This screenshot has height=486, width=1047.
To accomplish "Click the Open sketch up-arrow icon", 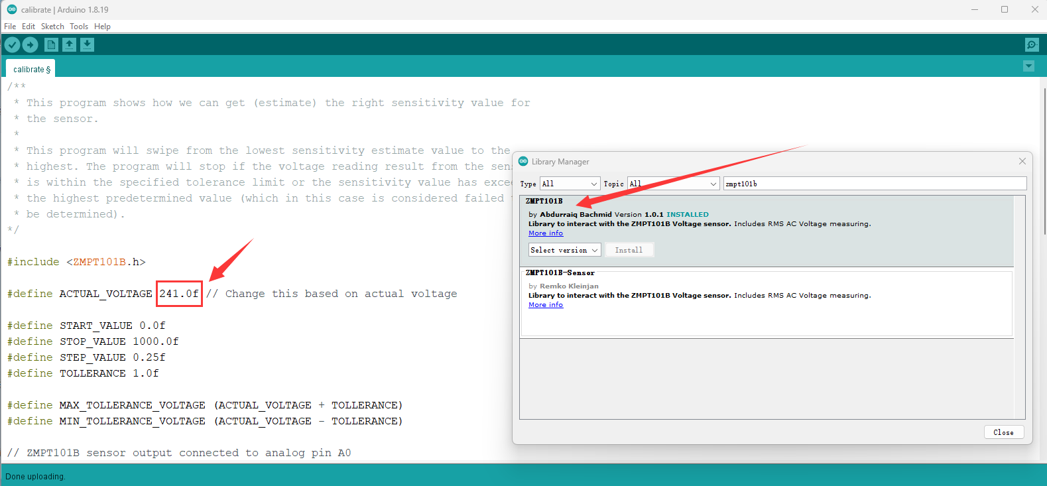I will click(x=69, y=44).
